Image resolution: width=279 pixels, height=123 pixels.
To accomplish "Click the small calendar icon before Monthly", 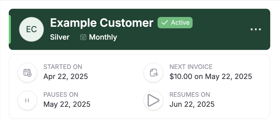I will 83,37.
